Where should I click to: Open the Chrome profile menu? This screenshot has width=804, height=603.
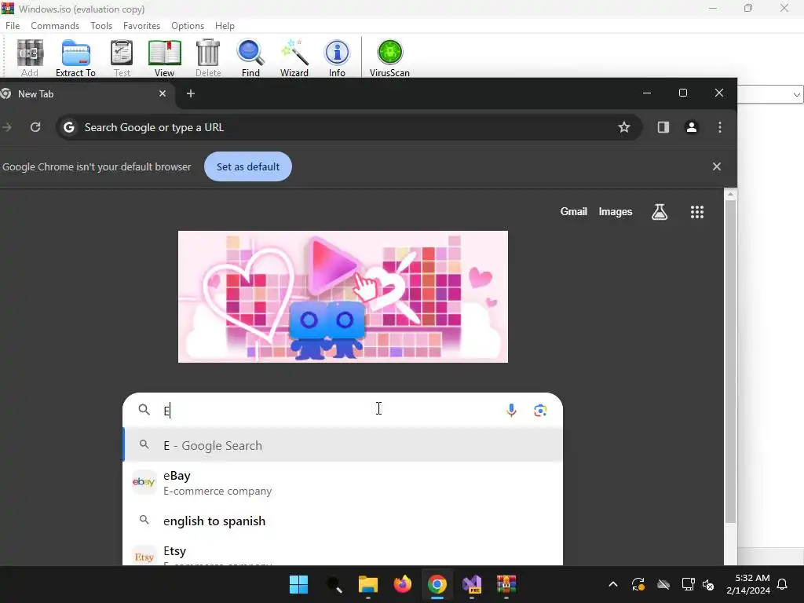691,127
